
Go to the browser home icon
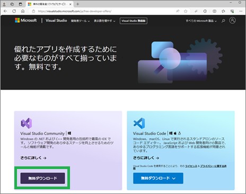point(23,11)
